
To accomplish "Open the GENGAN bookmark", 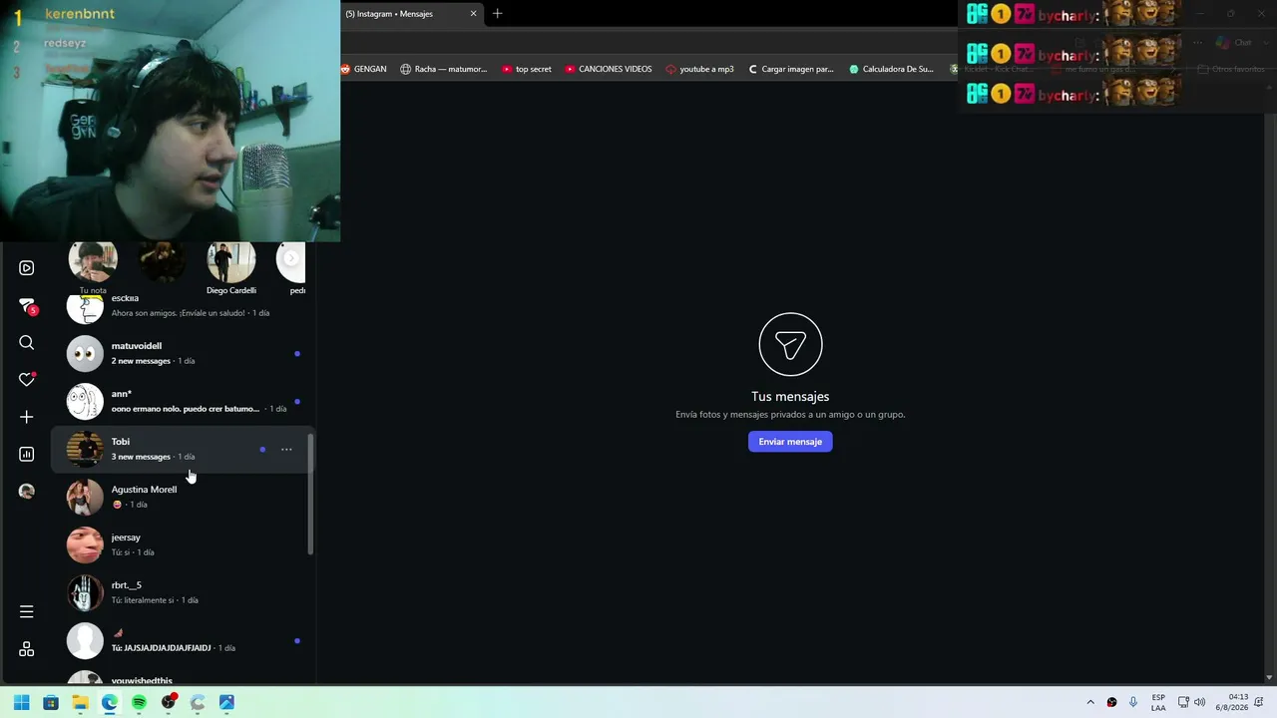I will (364, 69).
